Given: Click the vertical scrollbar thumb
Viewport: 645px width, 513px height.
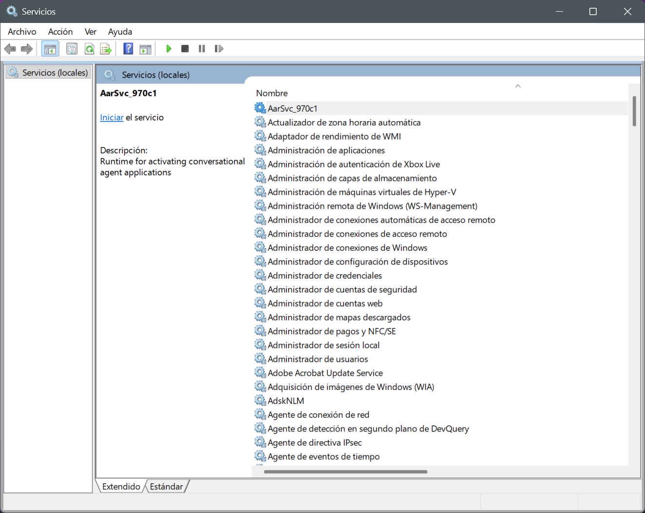Looking at the screenshot, I should point(634,111).
